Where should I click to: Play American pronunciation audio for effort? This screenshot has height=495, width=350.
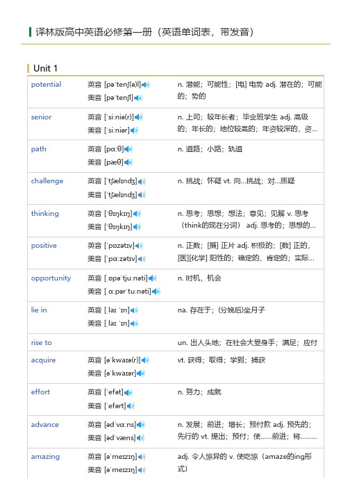tap(131, 406)
